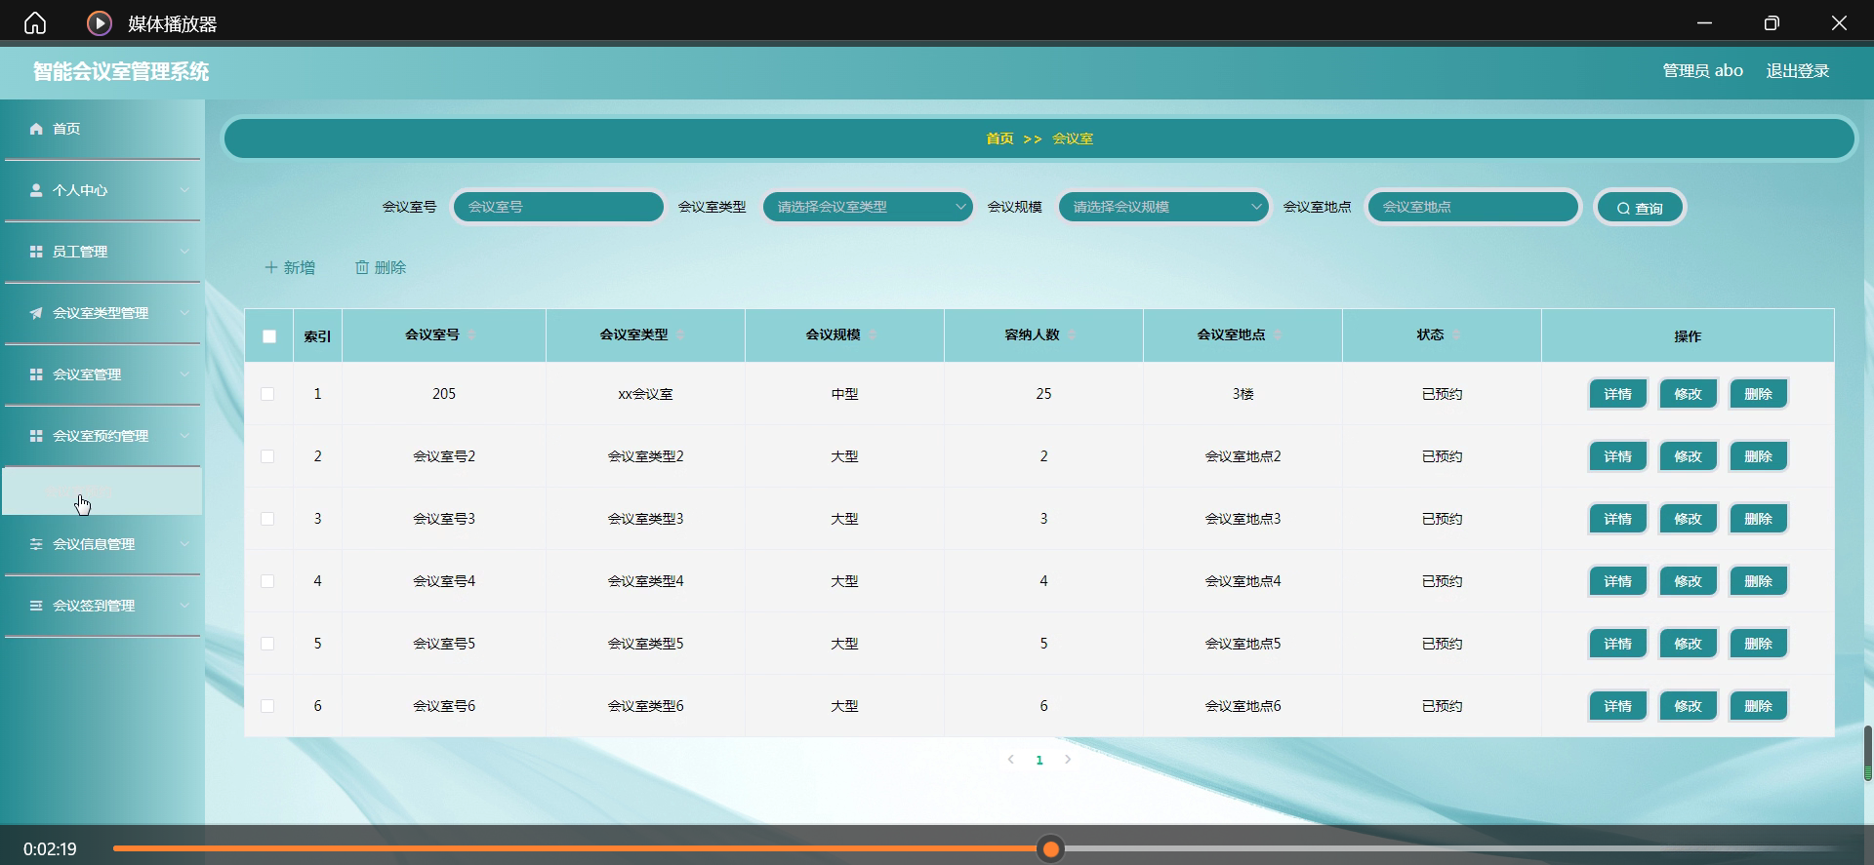The height and width of the screenshot is (865, 1874).
Task: Sort by 会议室类型 column arrows
Action: pos(680,335)
